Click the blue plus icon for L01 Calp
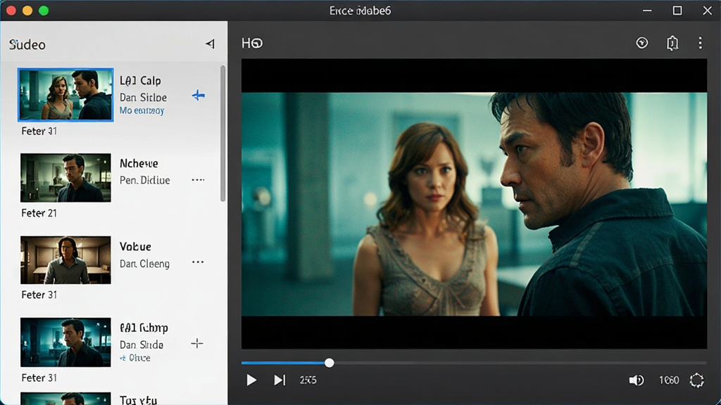The image size is (721, 405). pos(198,96)
